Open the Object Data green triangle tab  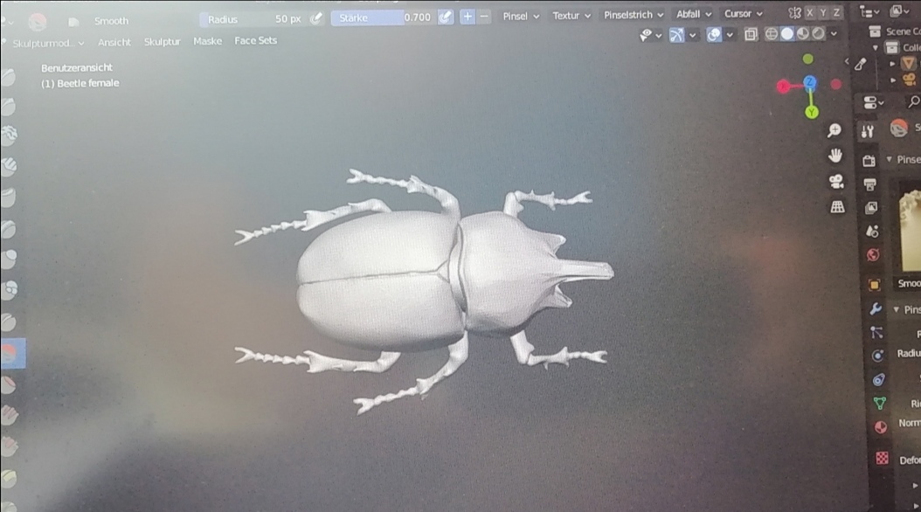pos(880,404)
